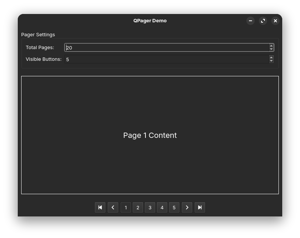Increment Visible Buttons using up arrow

[271, 57]
